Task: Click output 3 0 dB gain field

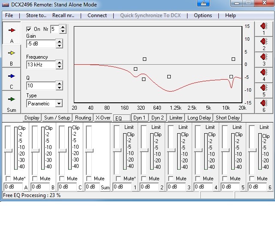Action: pos(176,187)
